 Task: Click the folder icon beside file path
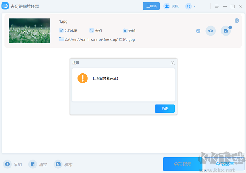[x=61, y=39]
